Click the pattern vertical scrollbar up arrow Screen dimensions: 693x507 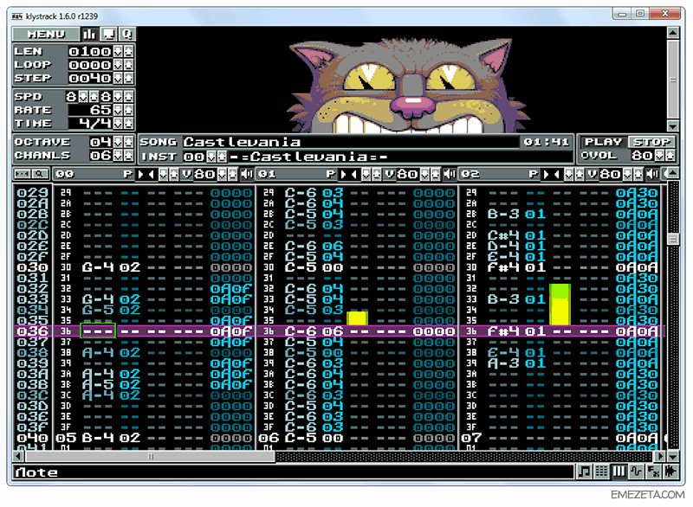[x=673, y=173]
